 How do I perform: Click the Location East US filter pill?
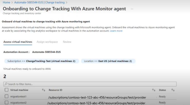[108, 61]
